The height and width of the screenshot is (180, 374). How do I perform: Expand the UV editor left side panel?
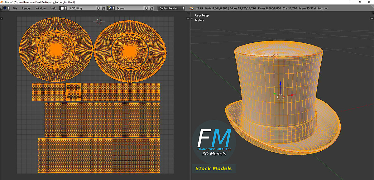pos(2,19)
